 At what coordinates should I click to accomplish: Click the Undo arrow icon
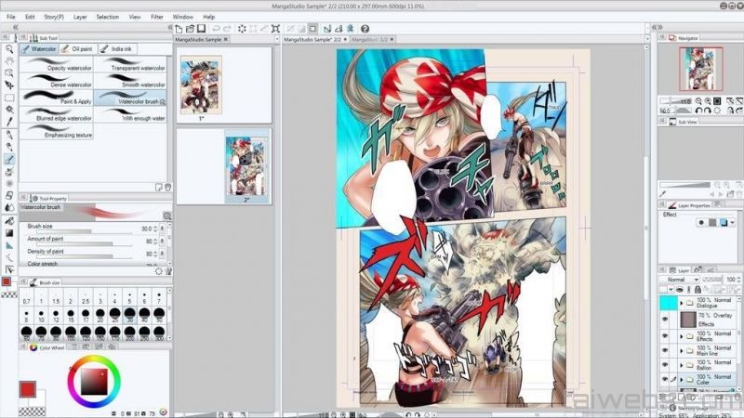coord(216,29)
